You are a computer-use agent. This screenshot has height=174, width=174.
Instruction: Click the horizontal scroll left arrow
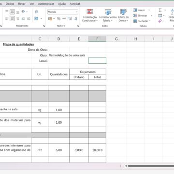click(x=126, y=166)
